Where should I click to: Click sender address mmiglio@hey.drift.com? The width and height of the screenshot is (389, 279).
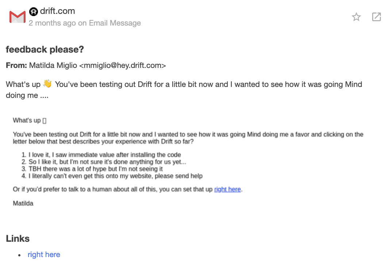click(x=123, y=65)
